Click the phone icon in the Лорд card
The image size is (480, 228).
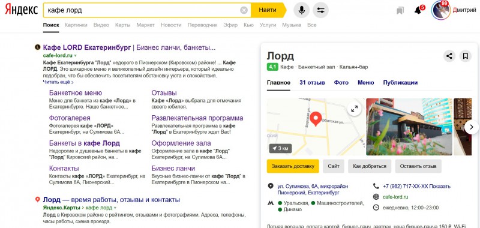(376, 186)
